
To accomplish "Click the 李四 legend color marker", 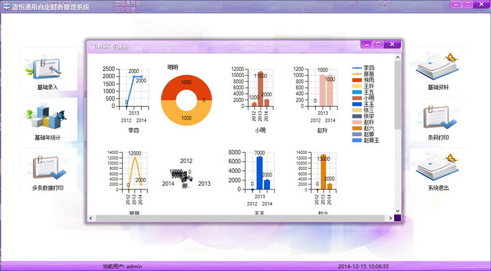I will pos(357,68).
